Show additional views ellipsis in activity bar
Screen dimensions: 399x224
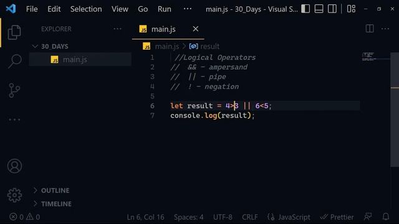[14, 119]
